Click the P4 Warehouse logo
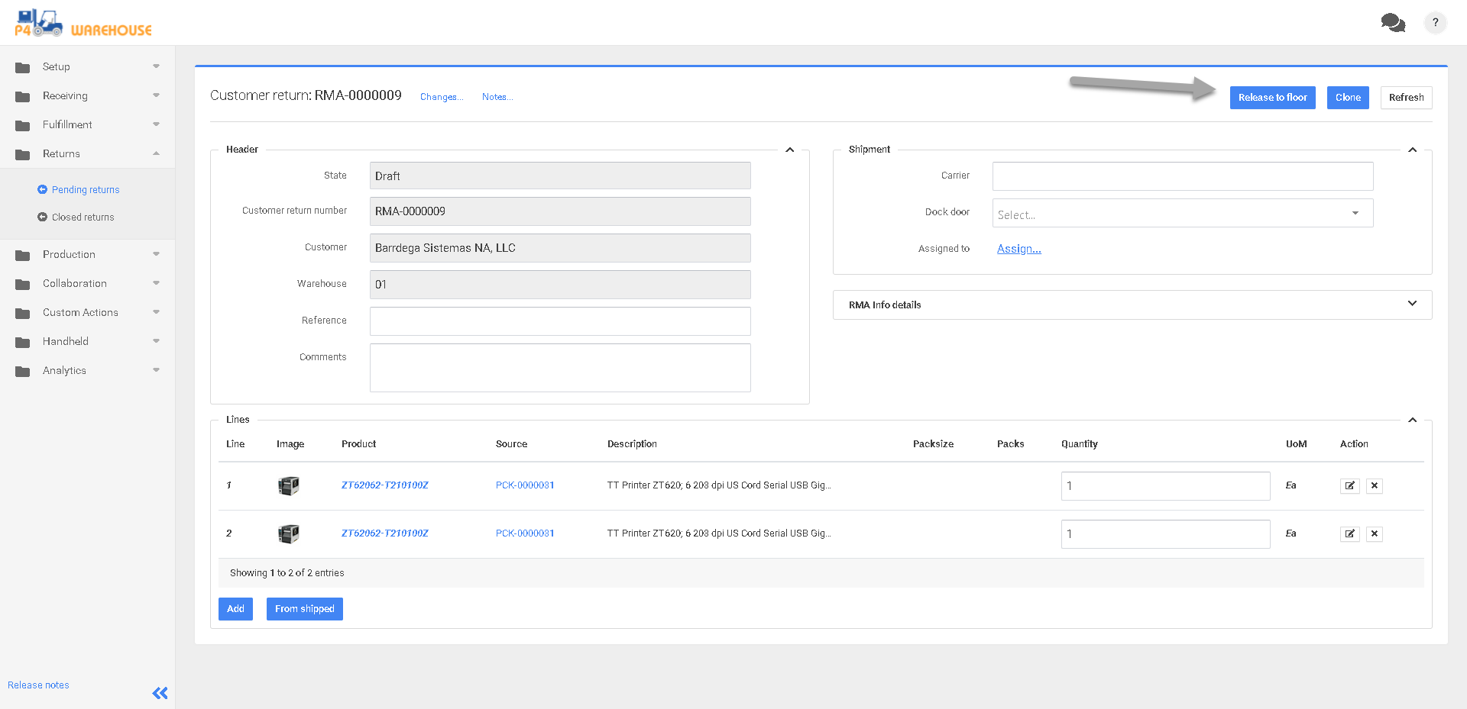 pyautogui.click(x=83, y=23)
